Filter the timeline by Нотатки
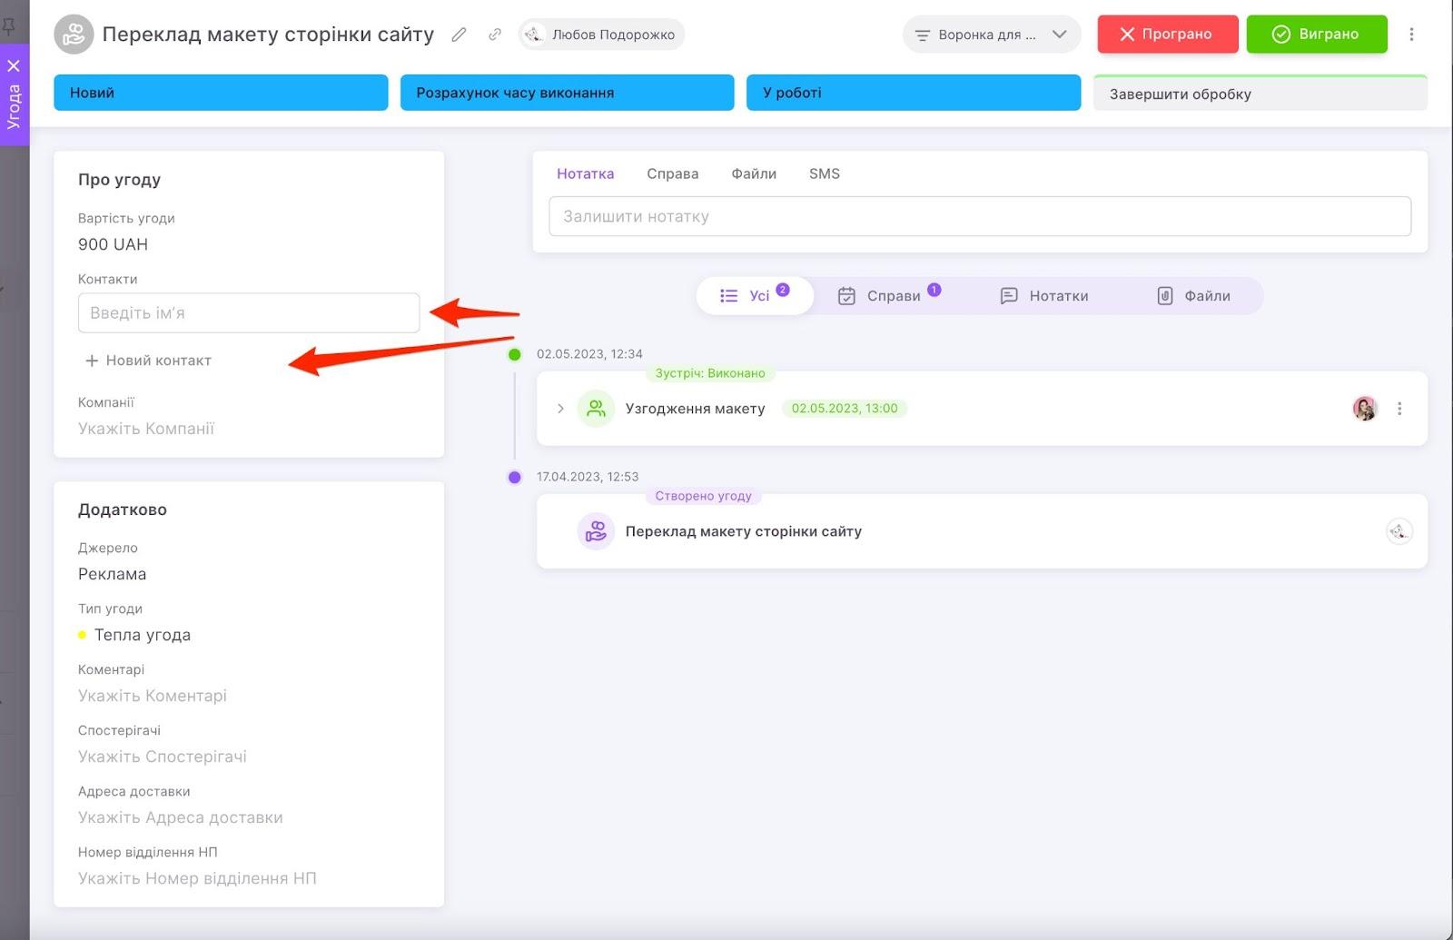Image resolution: width=1453 pixels, height=940 pixels. tap(1044, 296)
